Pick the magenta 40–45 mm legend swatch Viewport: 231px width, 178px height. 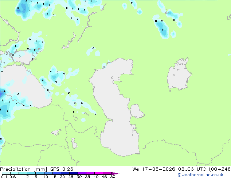coord(99,173)
